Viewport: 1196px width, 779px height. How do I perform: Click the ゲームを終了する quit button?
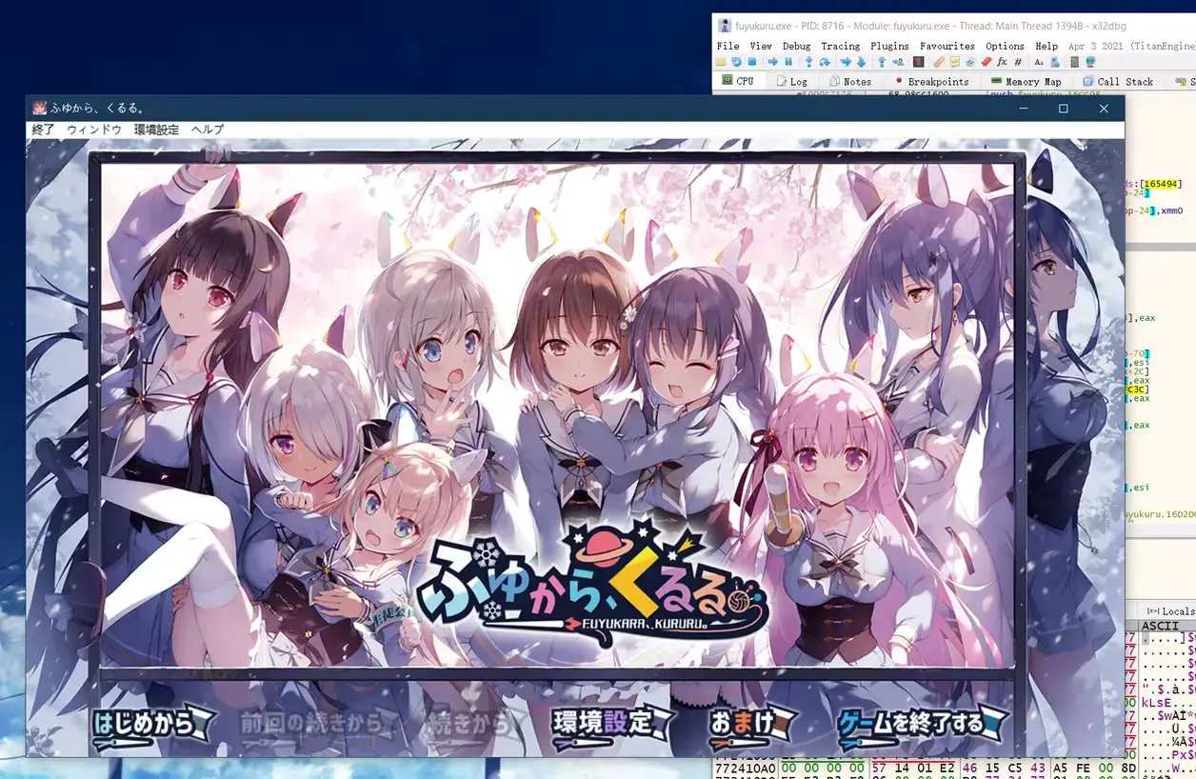(x=922, y=725)
